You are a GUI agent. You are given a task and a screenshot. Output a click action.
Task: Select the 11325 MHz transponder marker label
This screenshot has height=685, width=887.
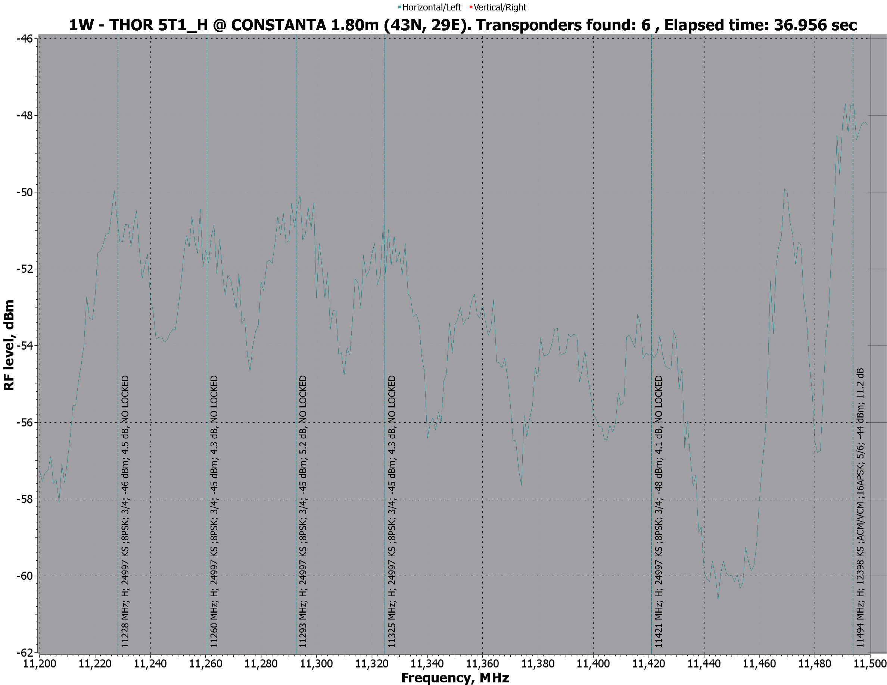pos(392,511)
